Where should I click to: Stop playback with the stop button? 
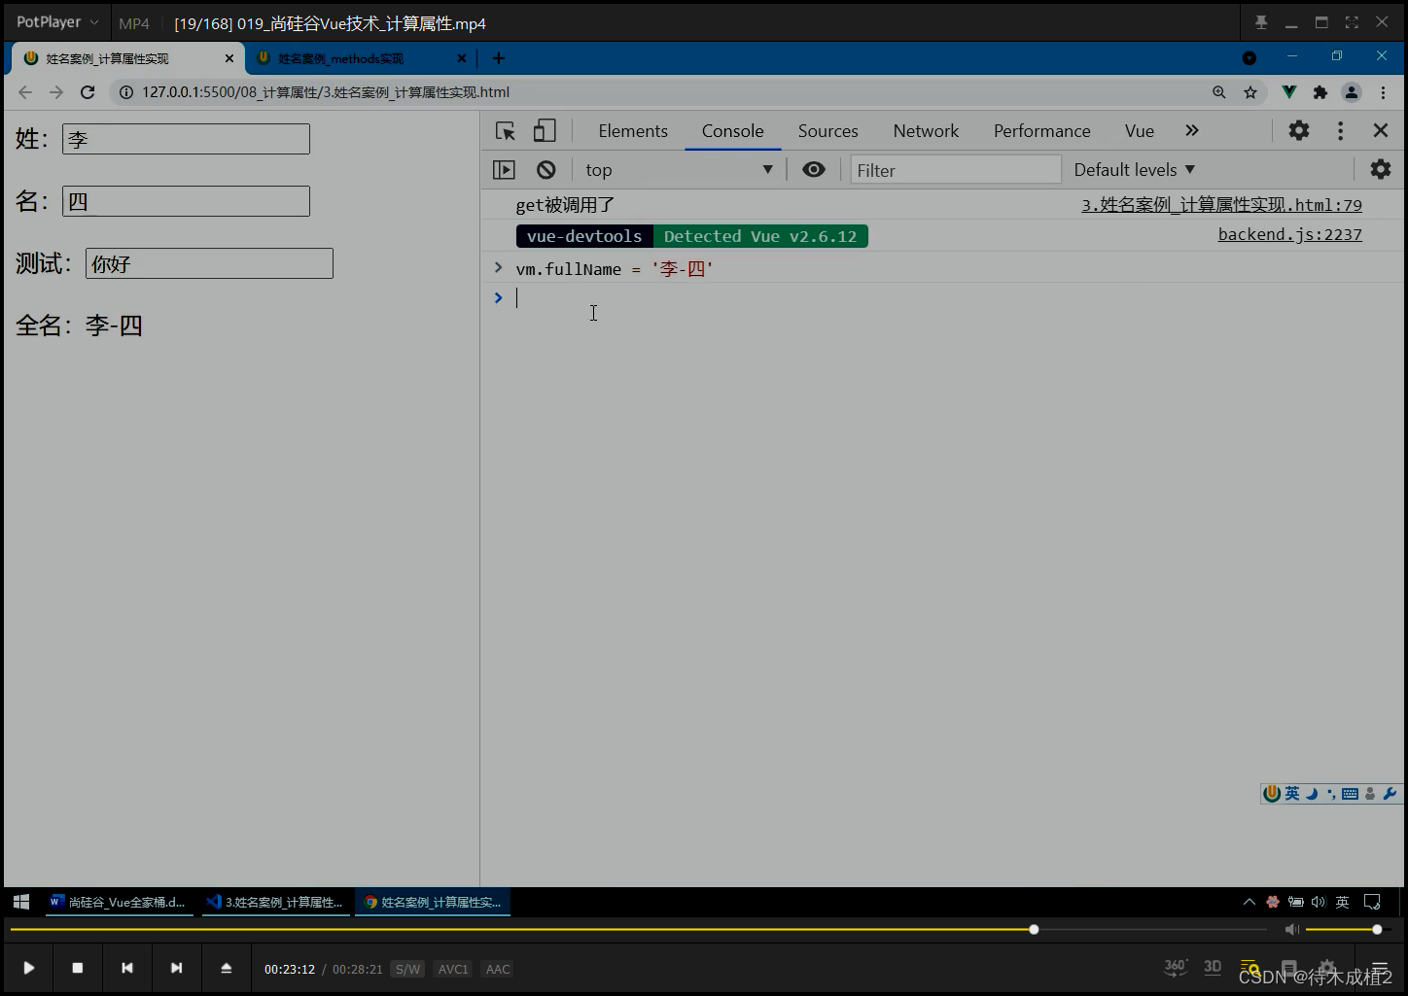(x=78, y=968)
